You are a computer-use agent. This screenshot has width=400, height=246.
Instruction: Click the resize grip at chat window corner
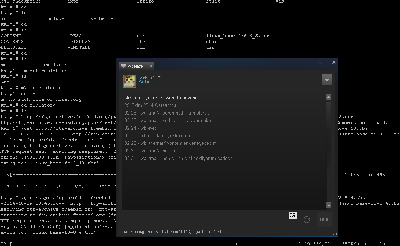pos(335,233)
